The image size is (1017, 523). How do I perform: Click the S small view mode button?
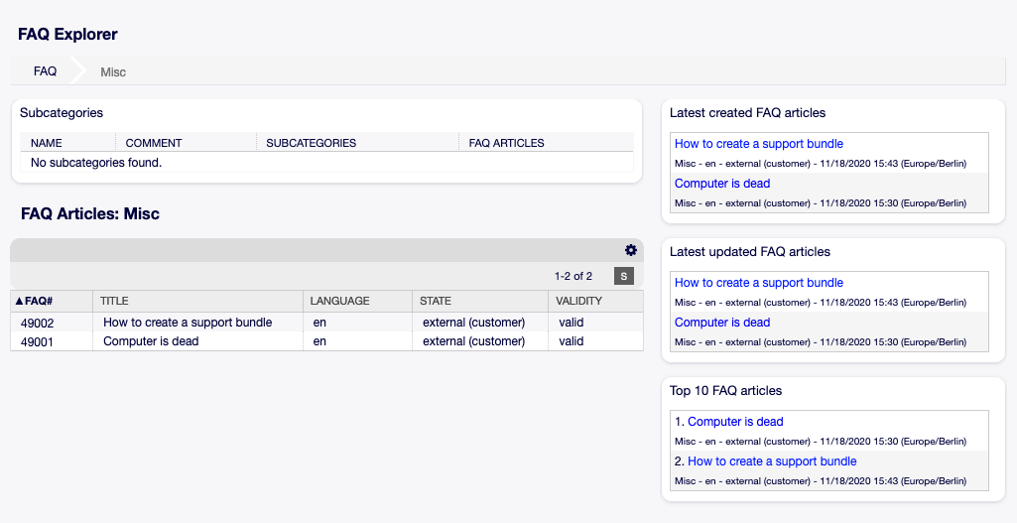point(623,276)
